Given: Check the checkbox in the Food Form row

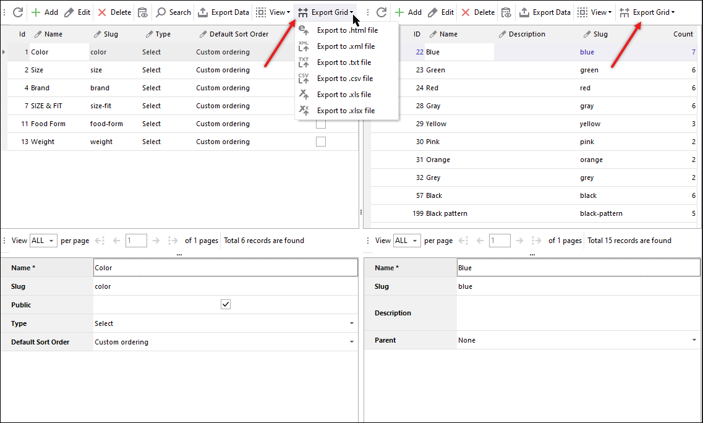Looking at the screenshot, I should (x=321, y=123).
